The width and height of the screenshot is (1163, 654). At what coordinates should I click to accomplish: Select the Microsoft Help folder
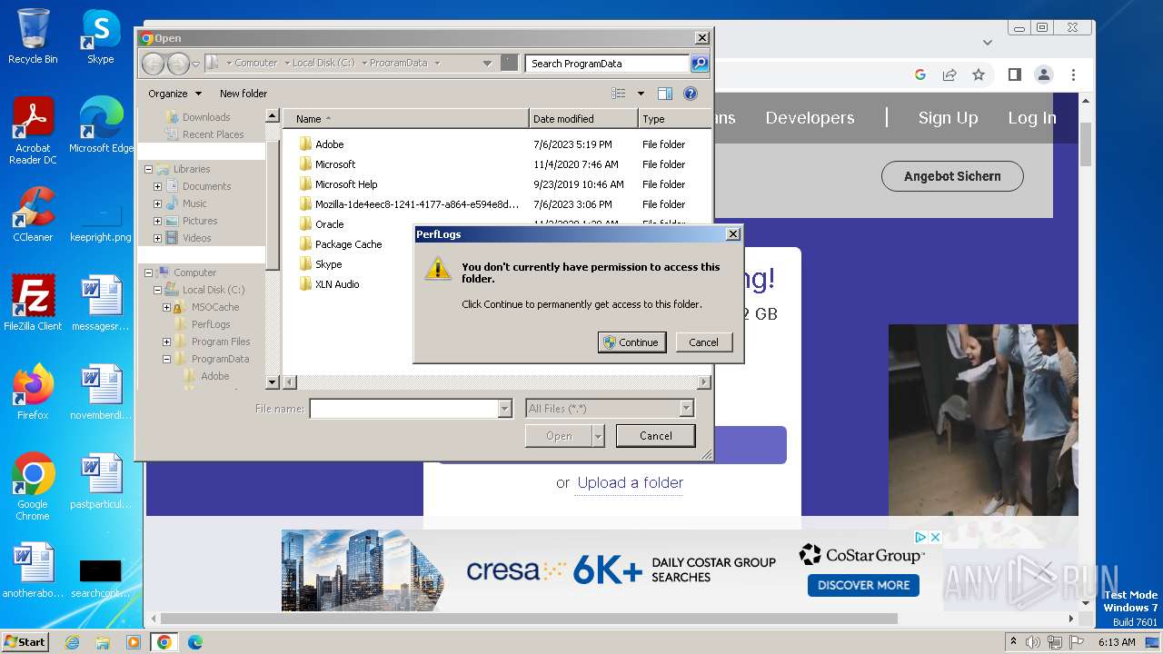click(x=346, y=184)
